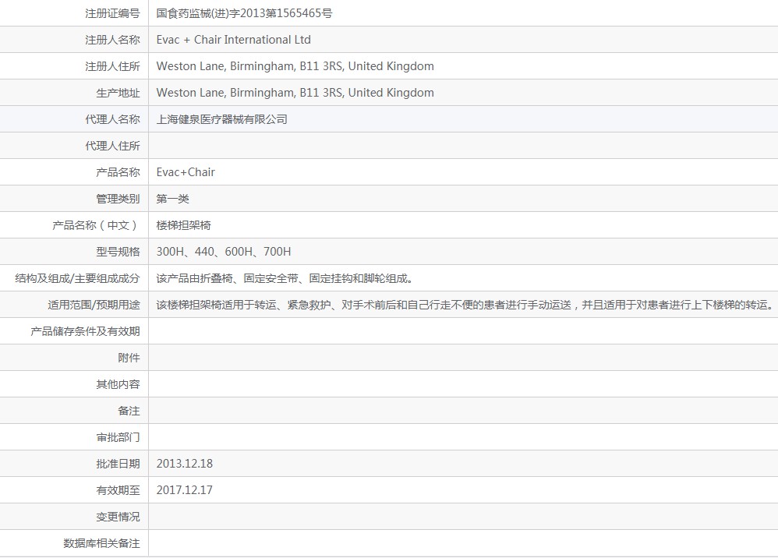The width and height of the screenshot is (778, 558).
Task: Select 上海健泉医疗器械有限公司 agent name
Action: point(222,119)
